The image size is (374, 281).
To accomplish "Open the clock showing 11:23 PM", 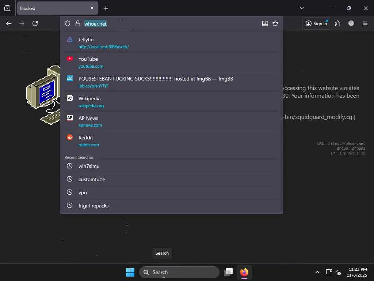I will [x=357, y=272].
